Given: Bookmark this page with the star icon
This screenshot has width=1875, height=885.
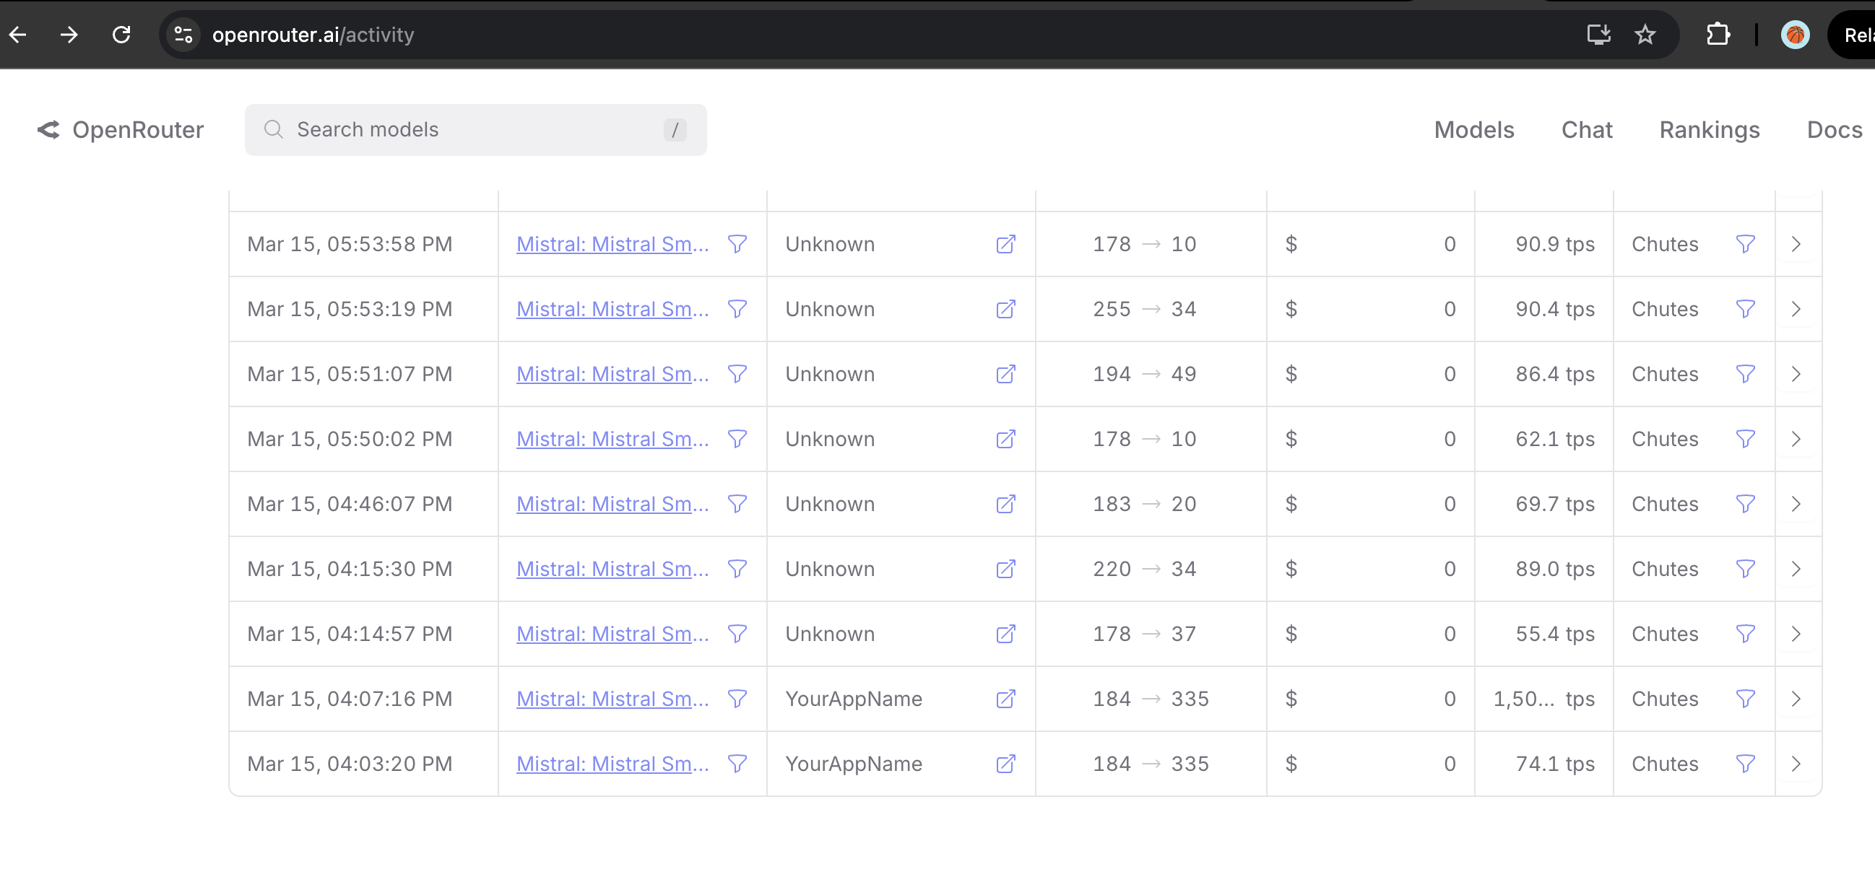Looking at the screenshot, I should tap(1645, 35).
